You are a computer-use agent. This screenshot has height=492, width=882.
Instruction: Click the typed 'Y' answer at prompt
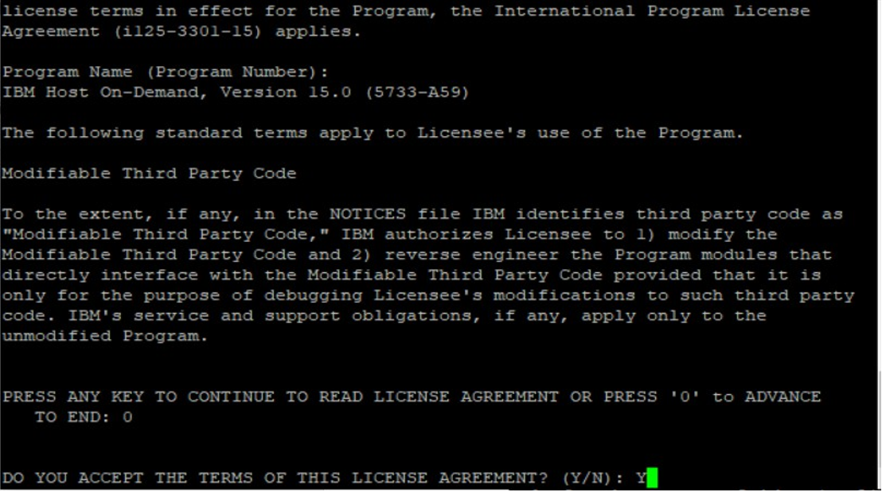640,478
